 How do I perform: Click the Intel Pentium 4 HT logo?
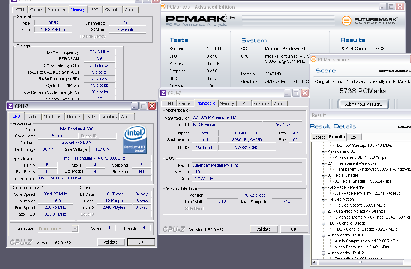135,139
